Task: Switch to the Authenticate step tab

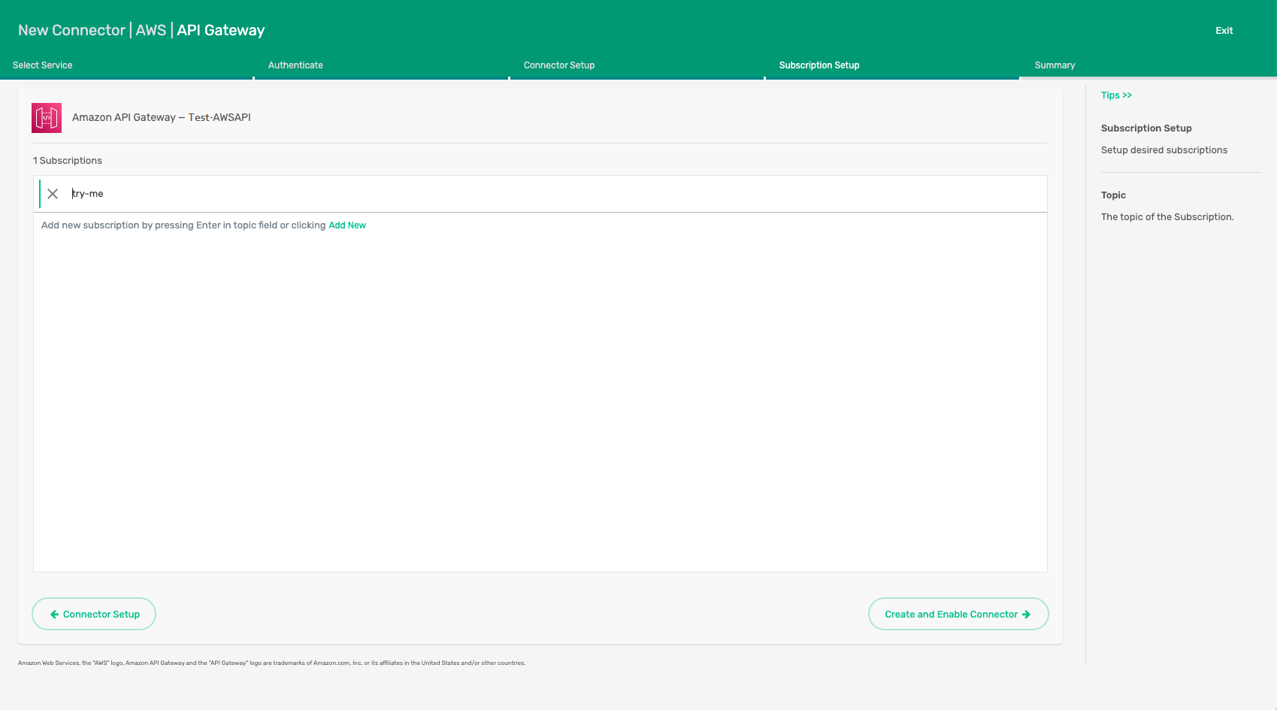Action: [295, 65]
